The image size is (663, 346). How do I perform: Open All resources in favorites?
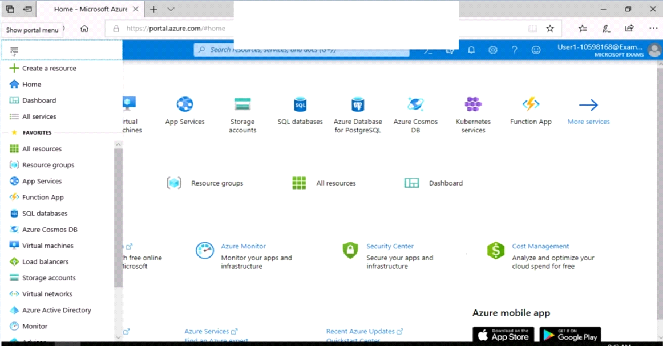[x=42, y=149]
